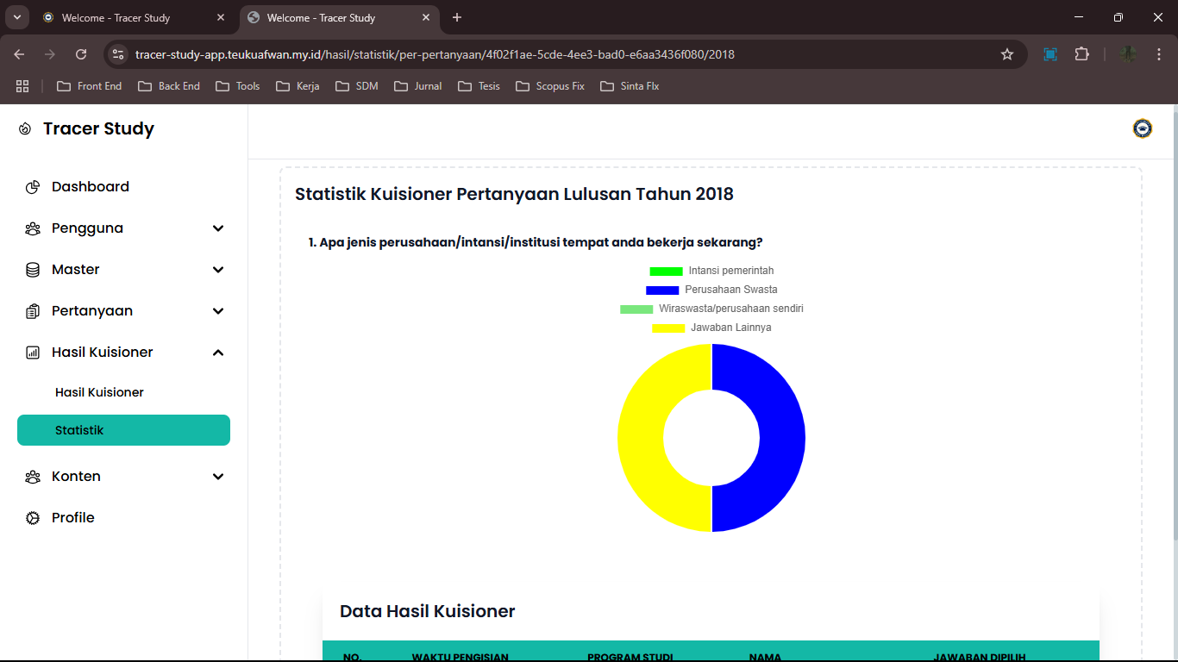Select the Statistik submenu item
Image resolution: width=1178 pixels, height=662 pixels.
(123, 430)
